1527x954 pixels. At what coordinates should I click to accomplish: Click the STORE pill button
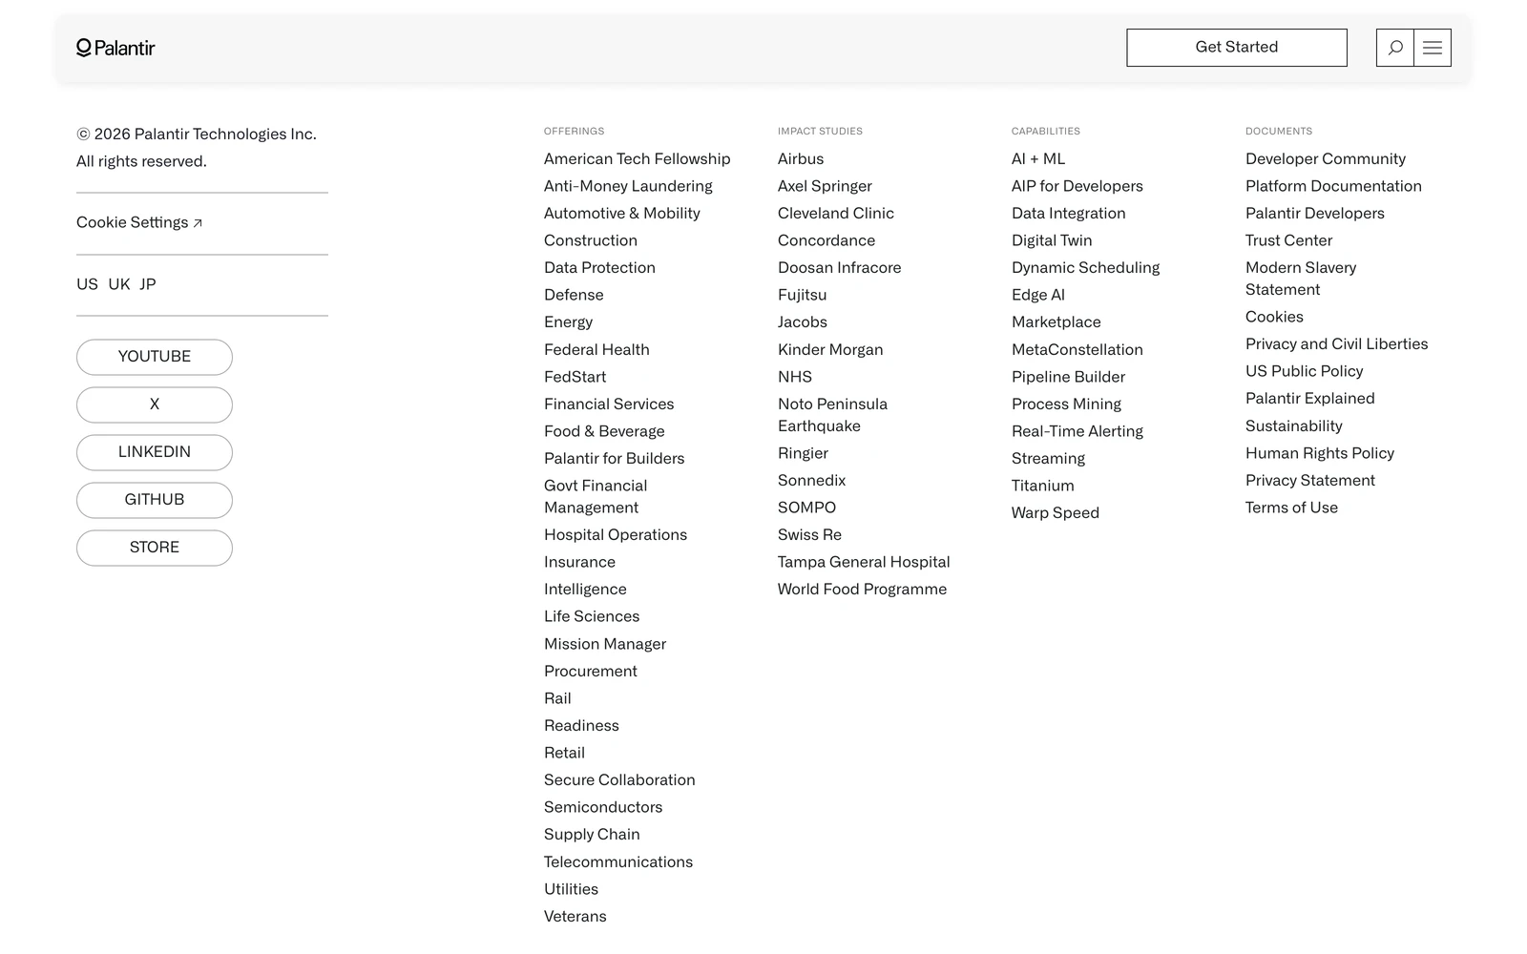(x=155, y=548)
